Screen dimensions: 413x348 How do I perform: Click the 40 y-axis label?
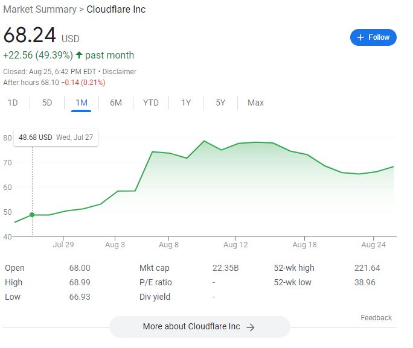[7, 237]
